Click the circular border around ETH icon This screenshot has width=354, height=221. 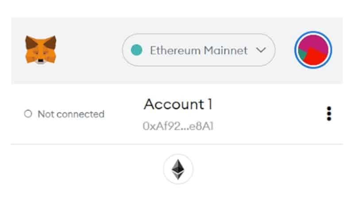click(x=178, y=156)
